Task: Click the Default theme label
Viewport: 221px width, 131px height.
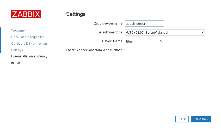Action: [x=112, y=41]
